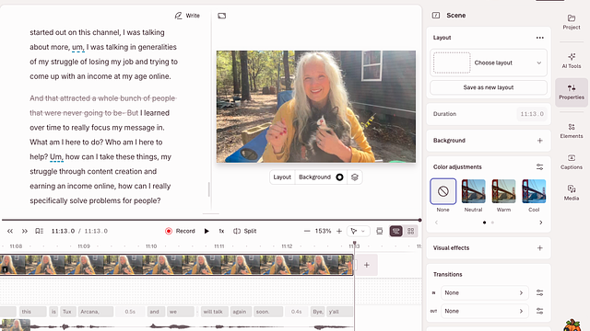Click the playhead marker at 11:13

pyautogui.click(x=354, y=244)
